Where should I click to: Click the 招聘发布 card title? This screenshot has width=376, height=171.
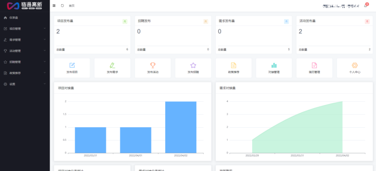(x=145, y=21)
